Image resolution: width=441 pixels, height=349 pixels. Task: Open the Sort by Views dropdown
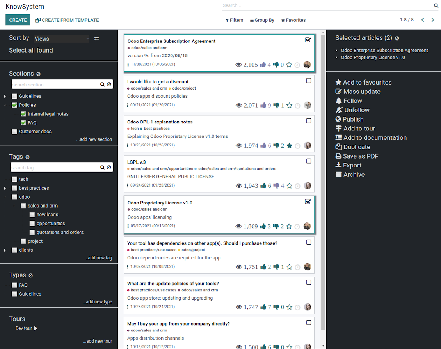(61, 39)
